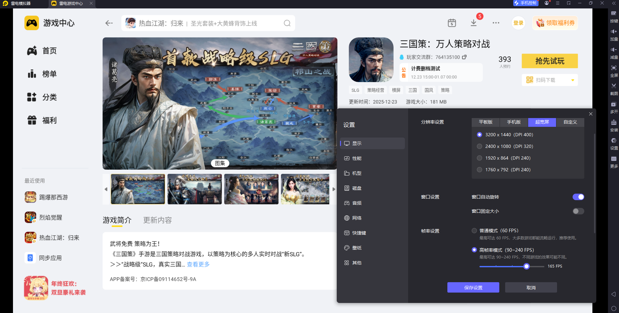Image resolution: width=619 pixels, height=313 pixels.
Task: Click 保存设置 button
Action: pos(473,287)
